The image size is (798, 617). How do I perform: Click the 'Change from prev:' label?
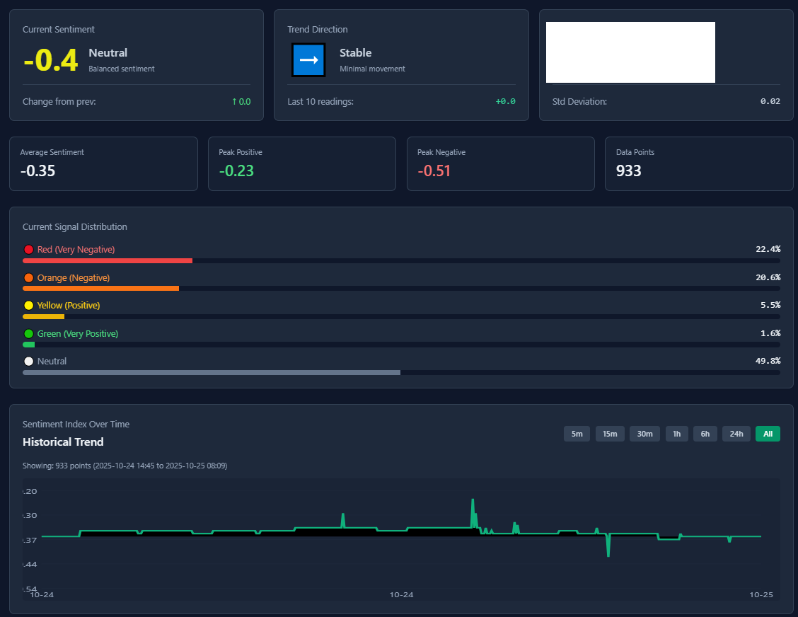pos(59,102)
